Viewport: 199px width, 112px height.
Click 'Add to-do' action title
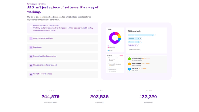click(135, 68)
